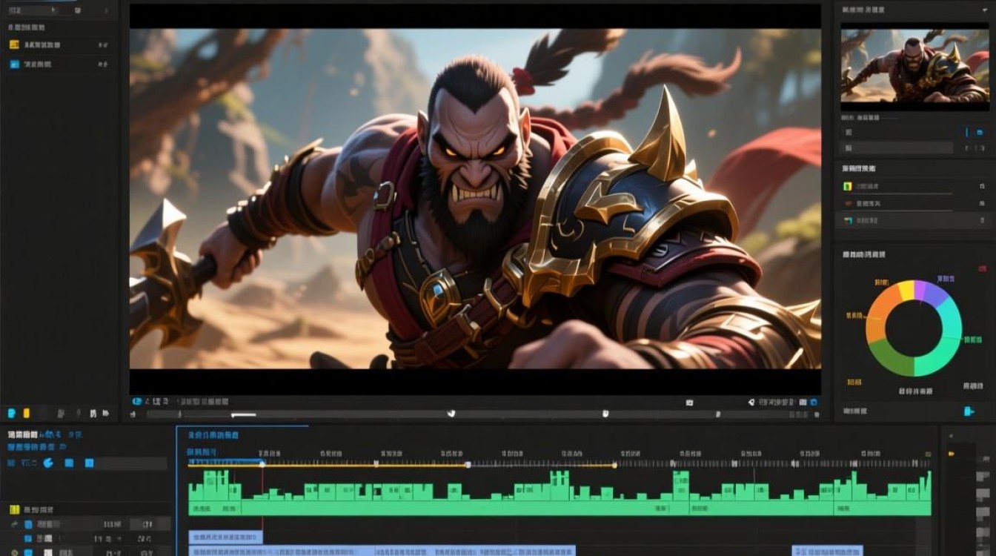Click the white tag icon below the preview
Screen dimensions: 996x556
(x=751, y=402)
